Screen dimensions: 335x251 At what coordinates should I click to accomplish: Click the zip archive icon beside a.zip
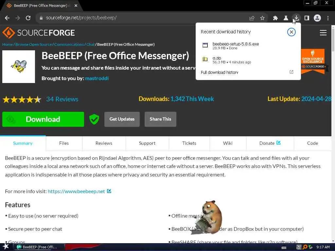(x=205, y=59)
